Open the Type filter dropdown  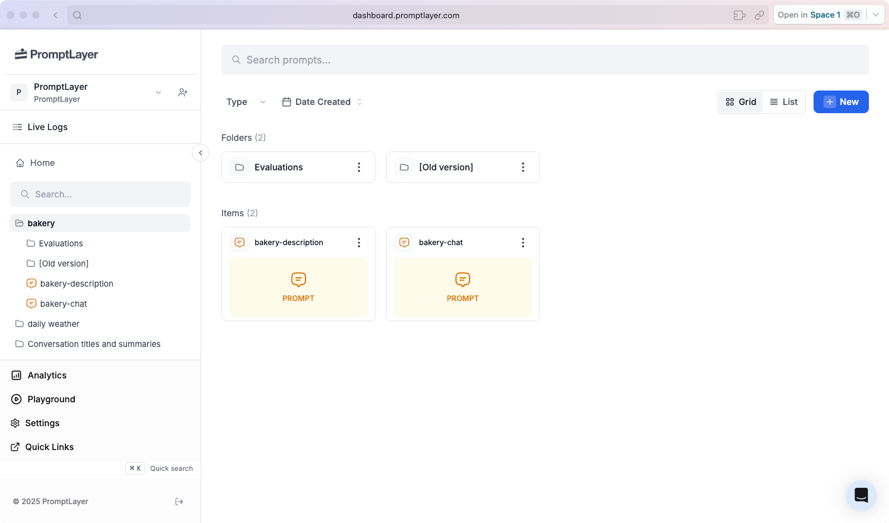click(x=246, y=102)
